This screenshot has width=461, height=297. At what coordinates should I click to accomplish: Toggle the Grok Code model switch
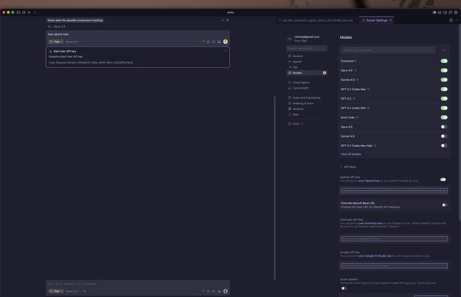[x=444, y=117]
